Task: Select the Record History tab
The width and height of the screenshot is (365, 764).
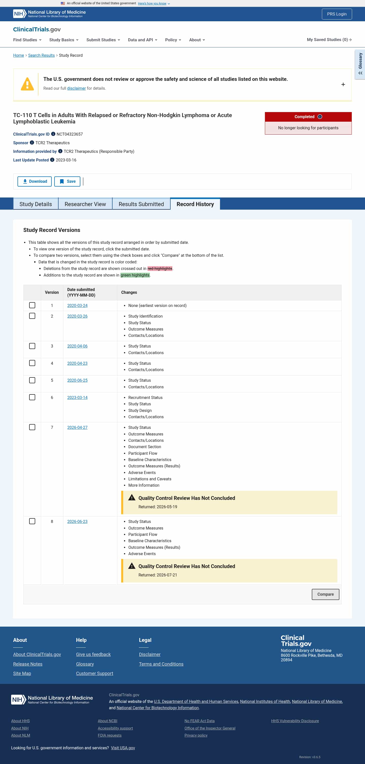Action: coord(195,204)
